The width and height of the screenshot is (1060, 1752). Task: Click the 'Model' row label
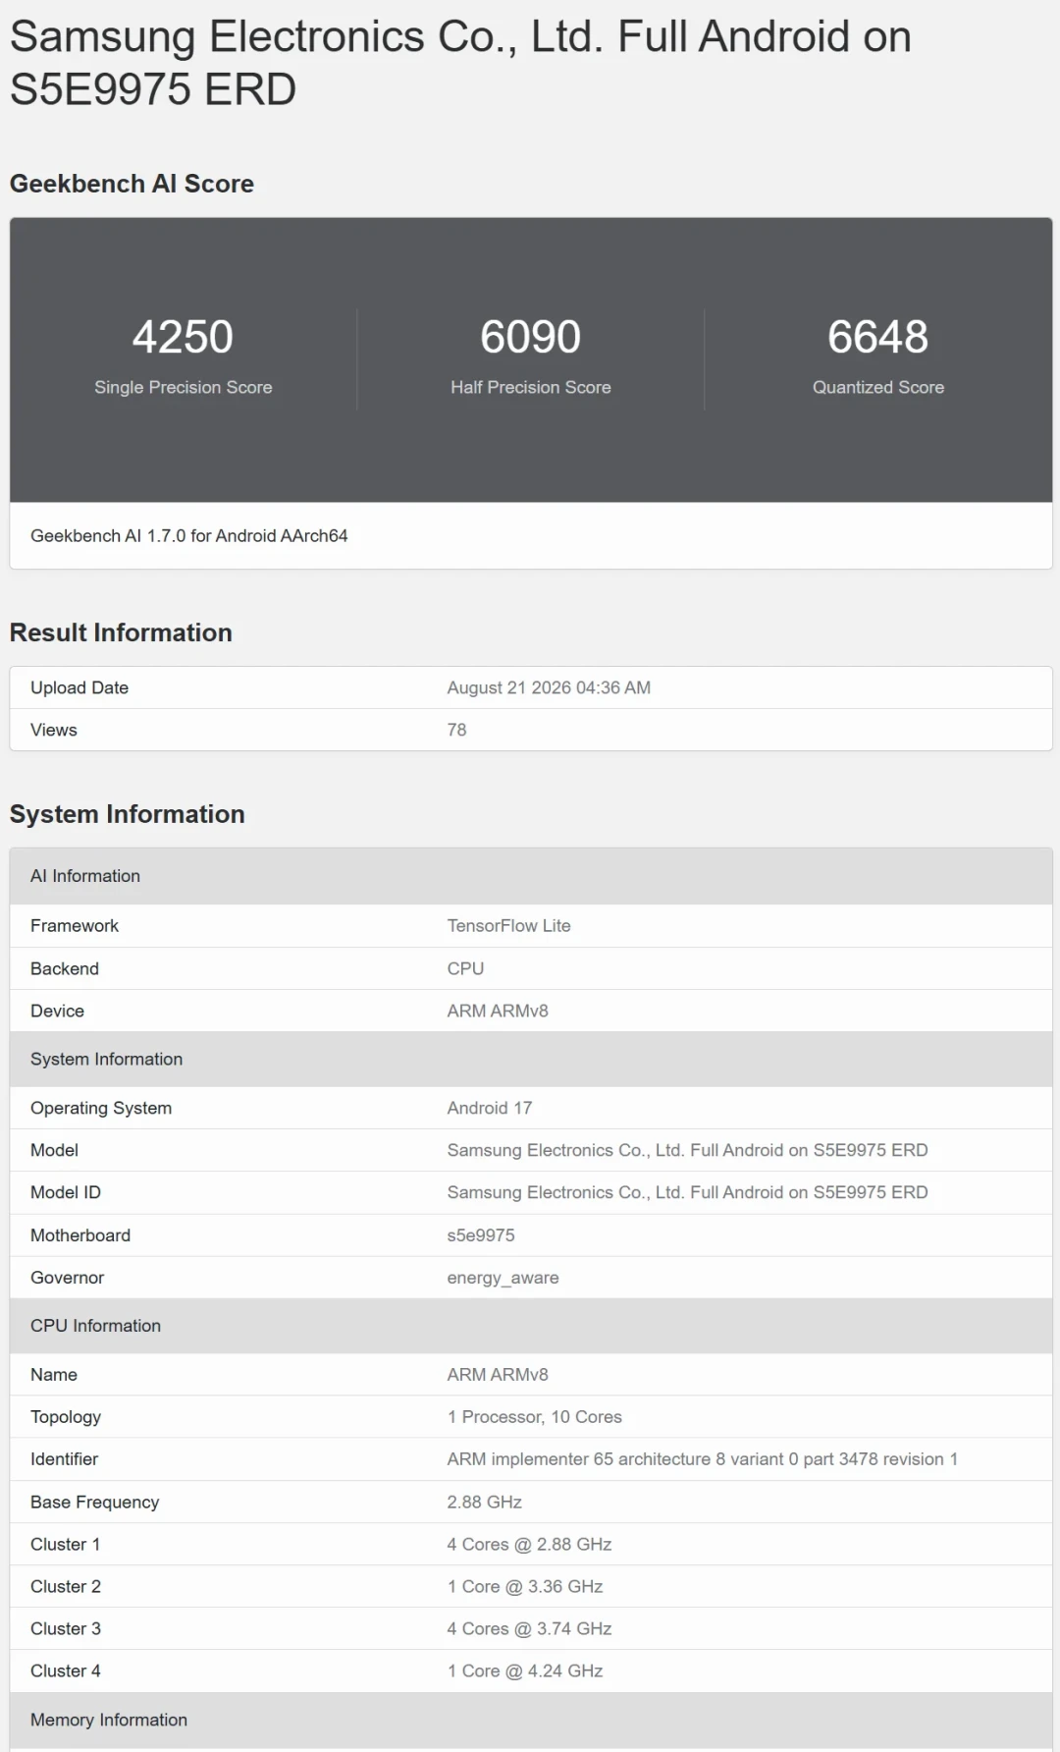coord(54,1150)
